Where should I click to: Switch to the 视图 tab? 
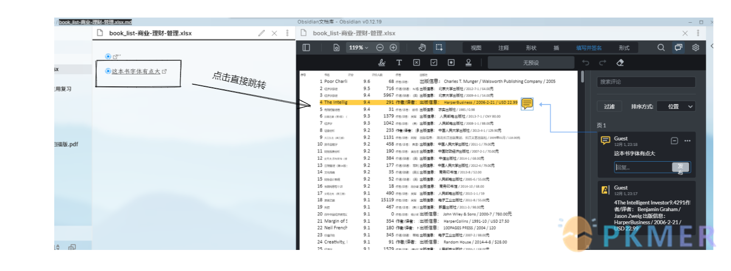pos(476,48)
